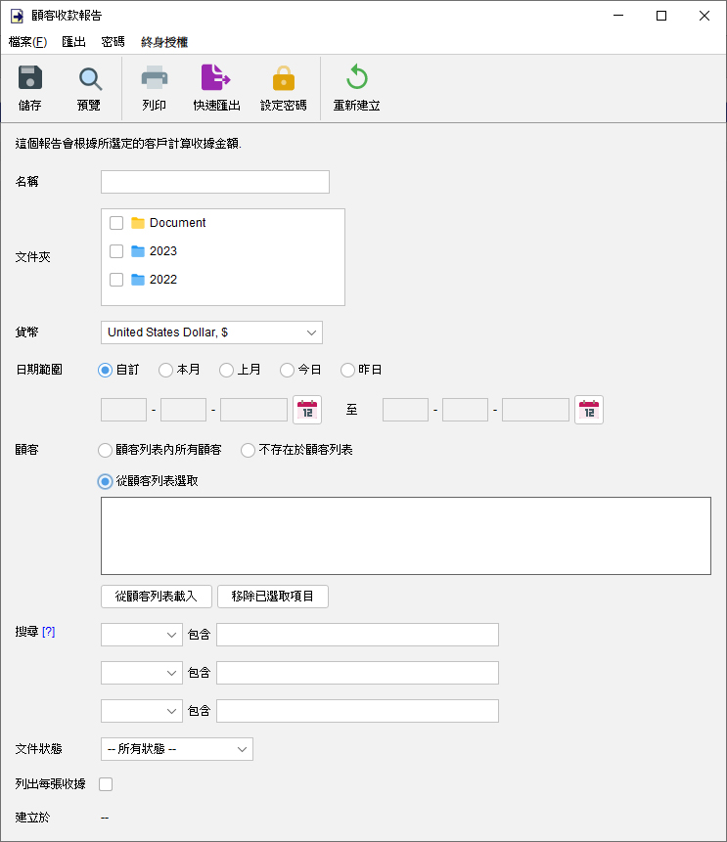This screenshot has width=727, height=842.
Task: Click the first start date input box
Action: pyautogui.click(x=123, y=410)
